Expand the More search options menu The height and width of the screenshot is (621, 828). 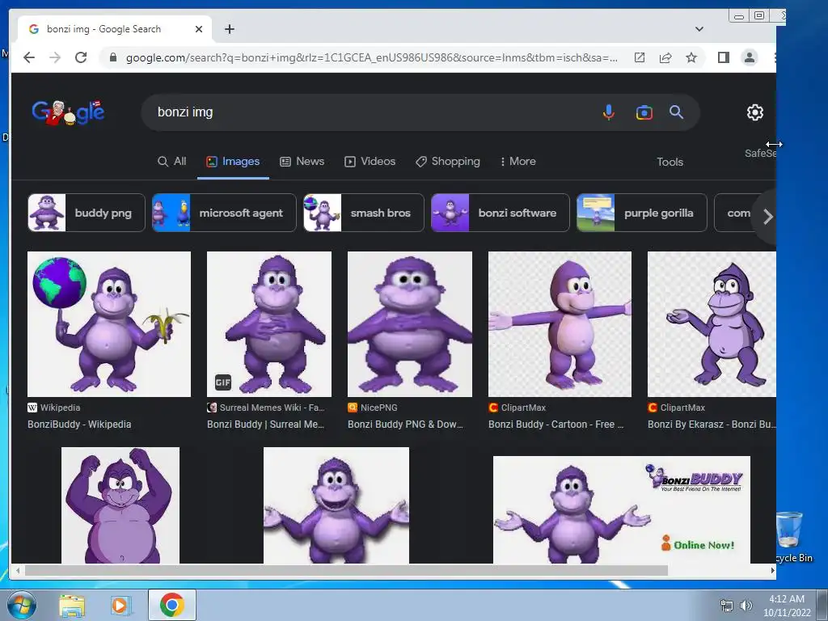pos(517,161)
